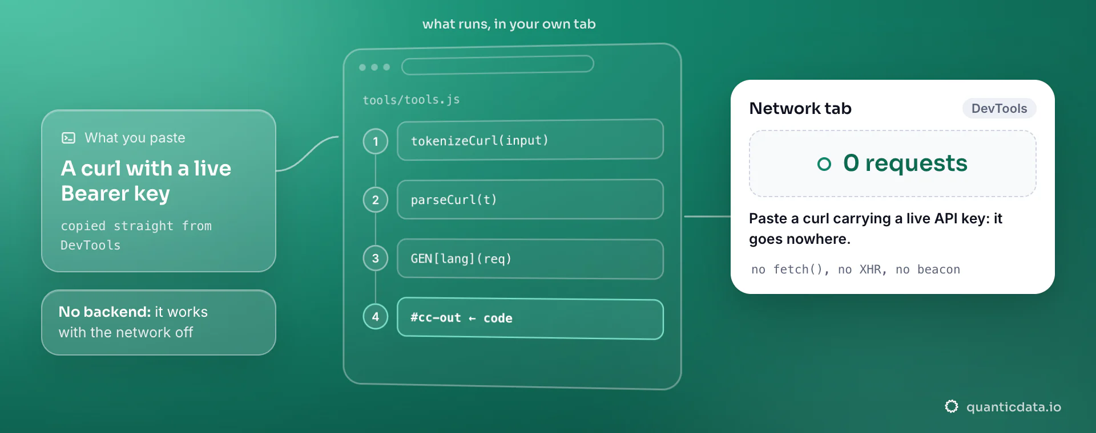Click the window control dots in the mock browser
The height and width of the screenshot is (433, 1096).
click(x=374, y=67)
